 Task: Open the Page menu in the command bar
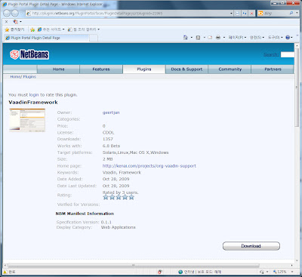(x=237, y=38)
